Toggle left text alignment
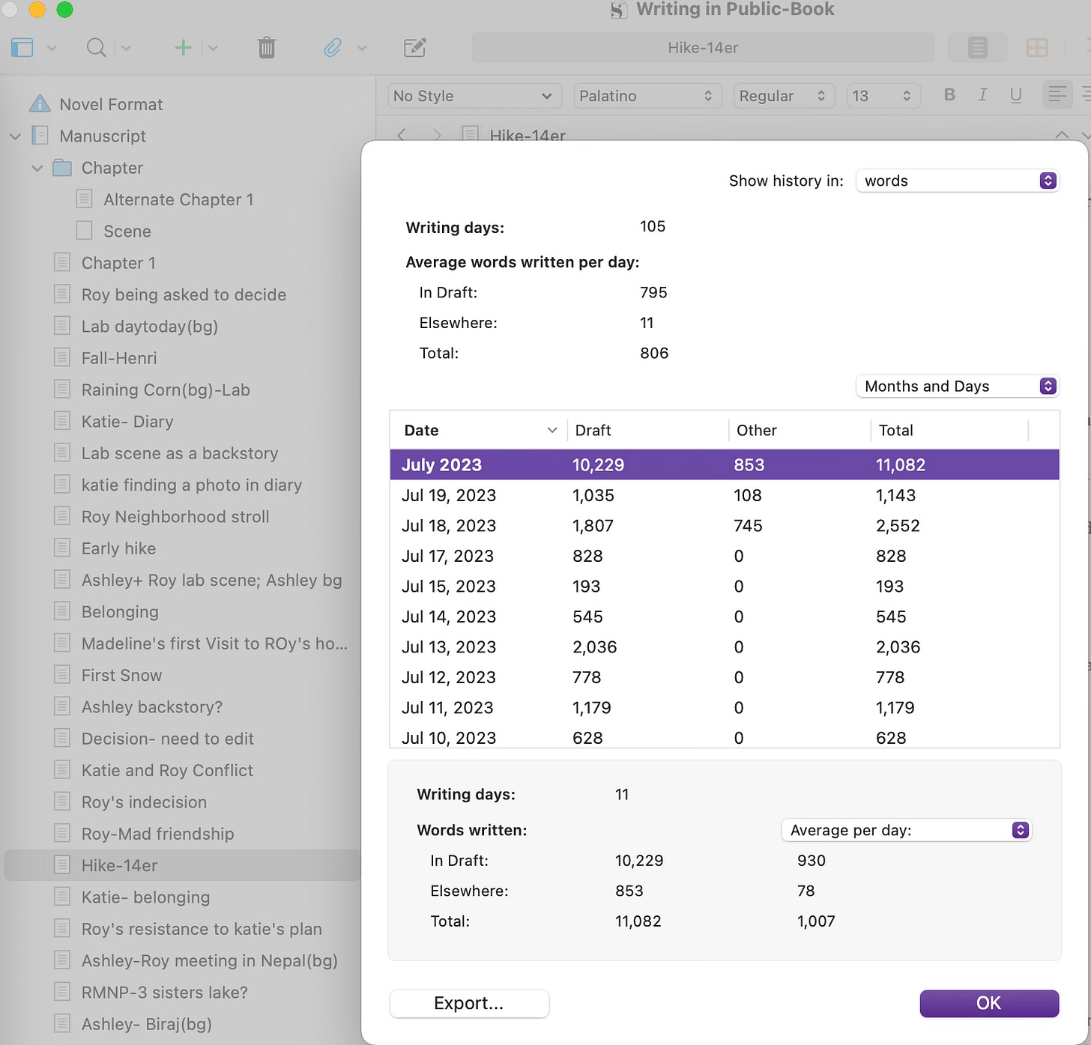Screen dimensions: 1091x1045 (1057, 95)
